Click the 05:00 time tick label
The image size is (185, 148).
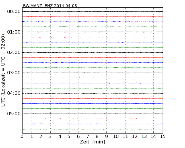(x=14, y=114)
